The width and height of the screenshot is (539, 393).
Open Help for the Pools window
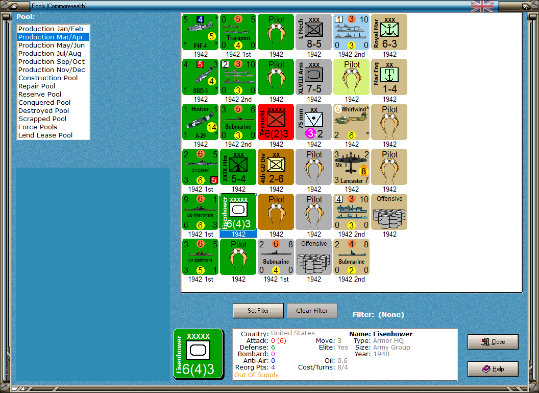[493, 369]
